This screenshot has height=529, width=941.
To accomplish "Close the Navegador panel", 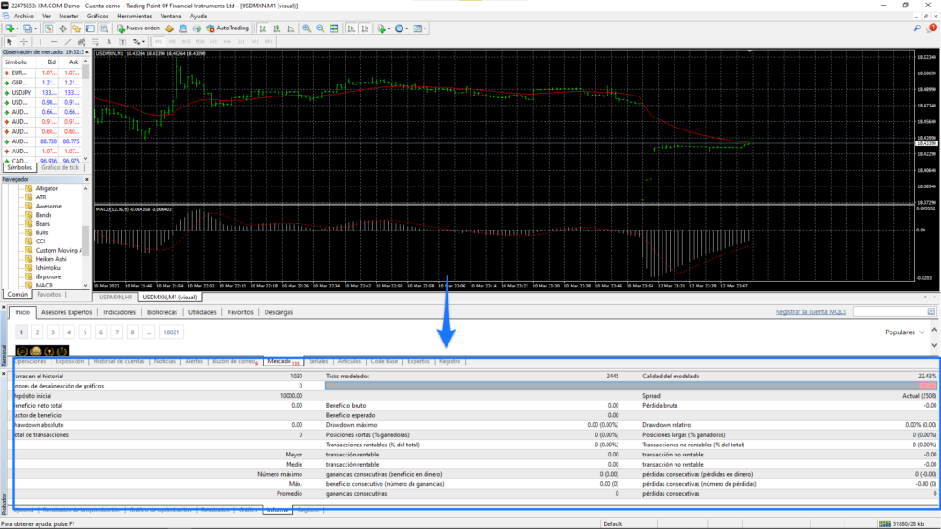I will point(86,179).
